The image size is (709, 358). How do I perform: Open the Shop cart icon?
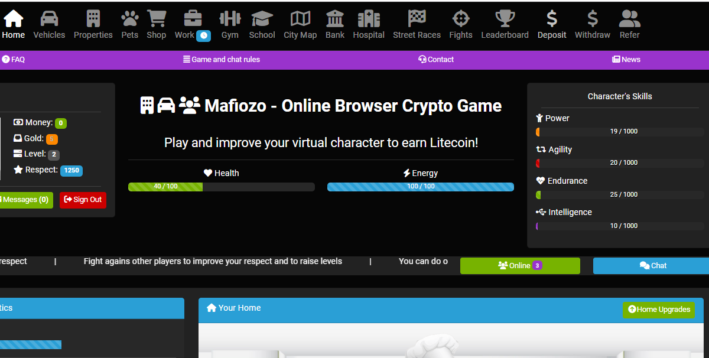point(157,18)
